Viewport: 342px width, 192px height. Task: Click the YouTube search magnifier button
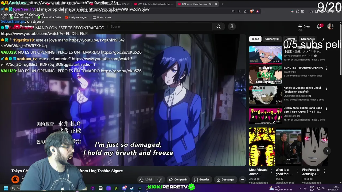pyautogui.click(x=219, y=26)
